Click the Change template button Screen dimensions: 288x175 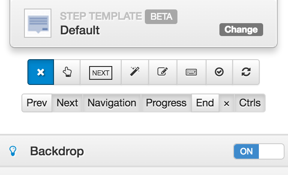(241, 30)
